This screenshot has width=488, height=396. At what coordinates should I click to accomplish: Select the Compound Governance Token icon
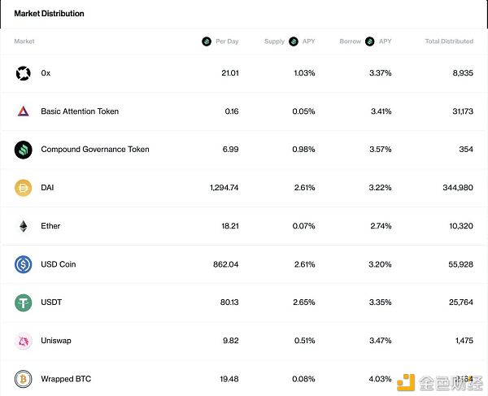(x=24, y=150)
